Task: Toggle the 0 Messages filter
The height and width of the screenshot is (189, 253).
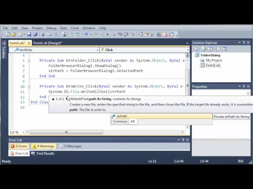Action: pyautogui.click(x=70, y=146)
